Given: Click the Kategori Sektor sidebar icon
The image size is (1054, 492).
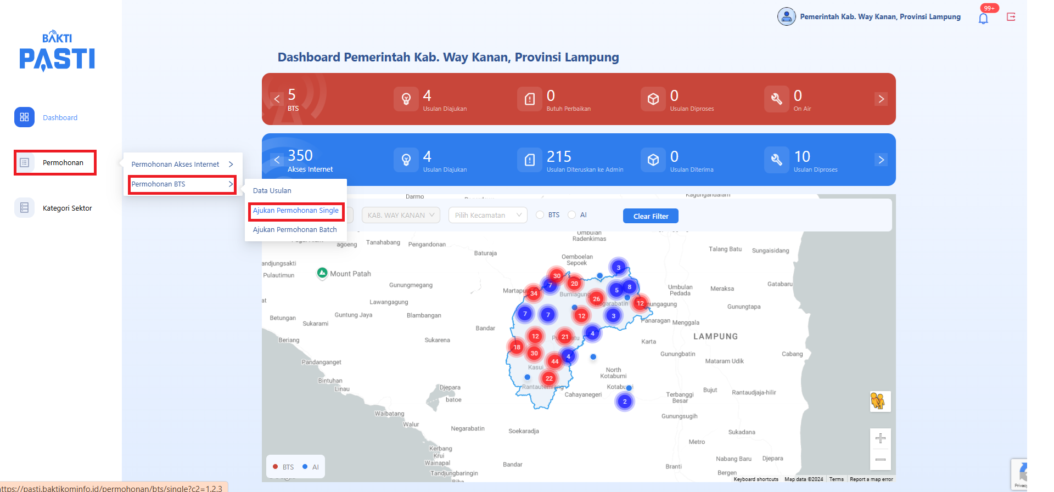Looking at the screenshot, I should [24, 208].
